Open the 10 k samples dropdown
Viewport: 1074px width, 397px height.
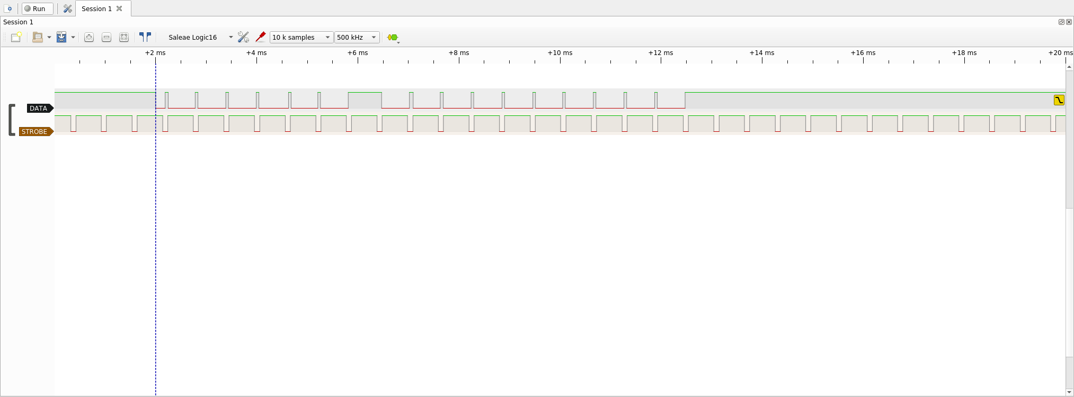pos(301,37)
